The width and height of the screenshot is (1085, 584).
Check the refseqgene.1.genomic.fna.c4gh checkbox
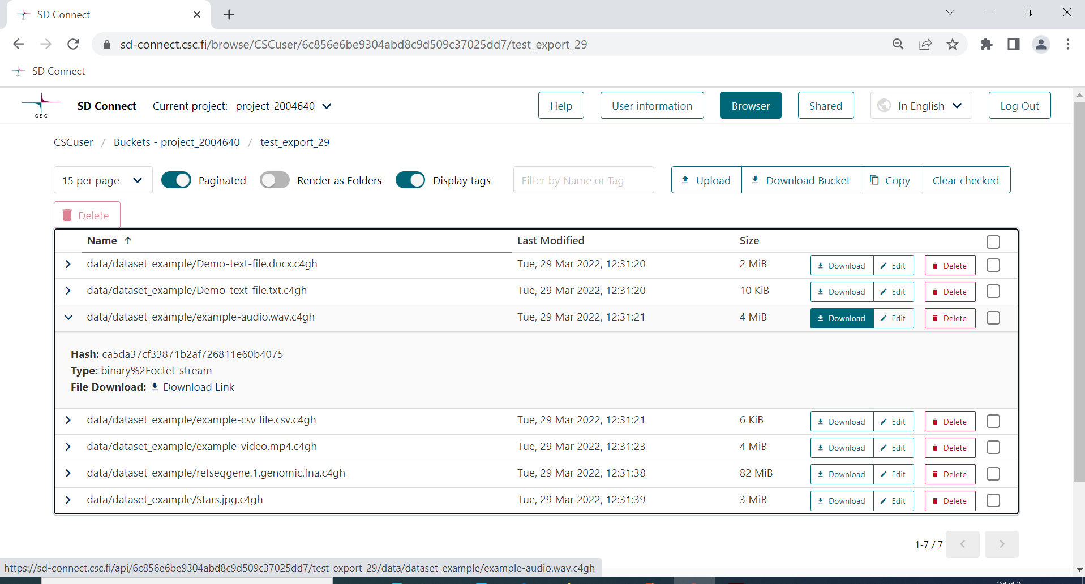click(x=993, y=474)
